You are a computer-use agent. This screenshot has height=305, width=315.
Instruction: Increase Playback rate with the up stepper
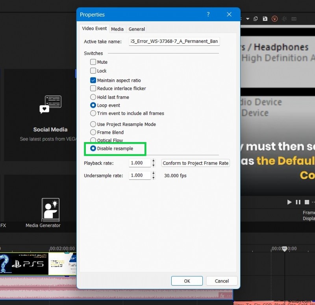click(153, 161)
